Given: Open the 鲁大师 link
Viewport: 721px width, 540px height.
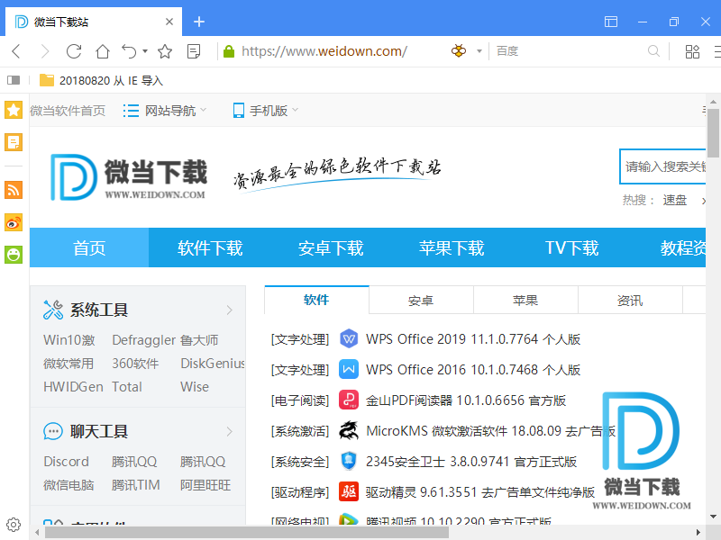Looking at the screenshot, I should click(x=199, y=340).
